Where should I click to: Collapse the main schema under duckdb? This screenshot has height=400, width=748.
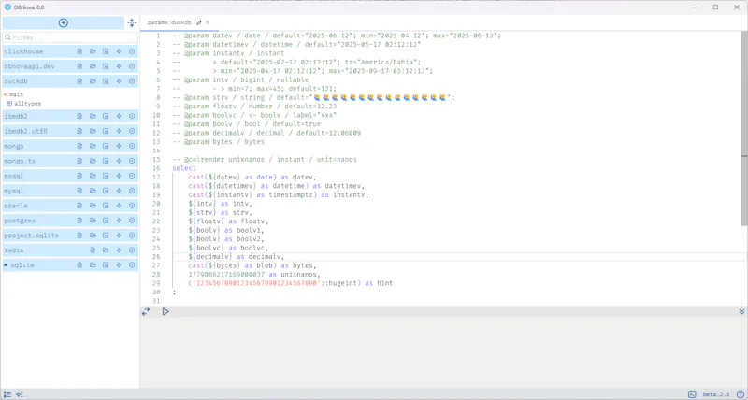click(x=6, y=94)
